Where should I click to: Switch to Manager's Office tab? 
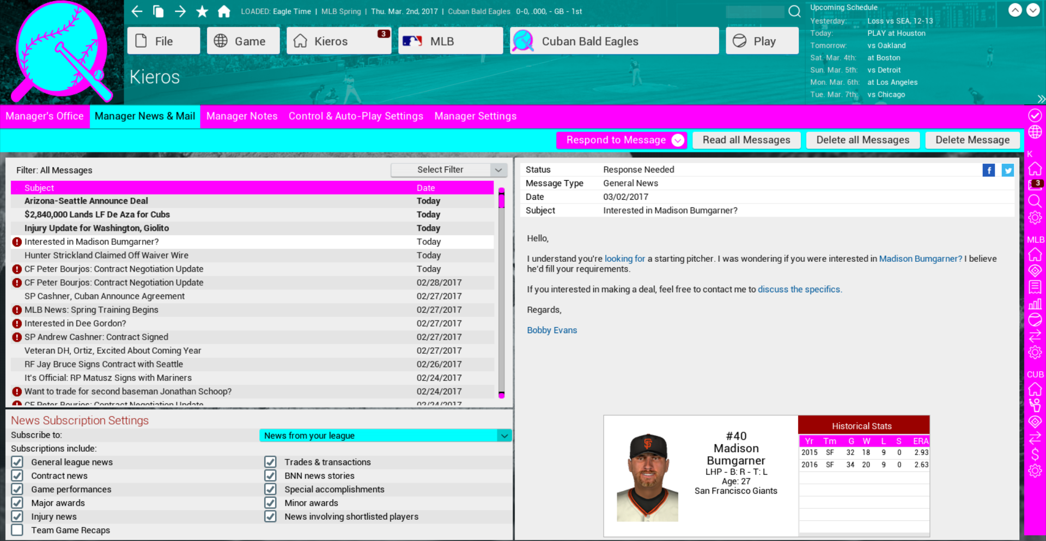[45, 116]
